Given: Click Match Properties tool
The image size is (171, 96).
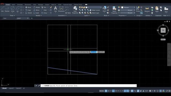Looking at the screenshot, I should pos(114,10).
